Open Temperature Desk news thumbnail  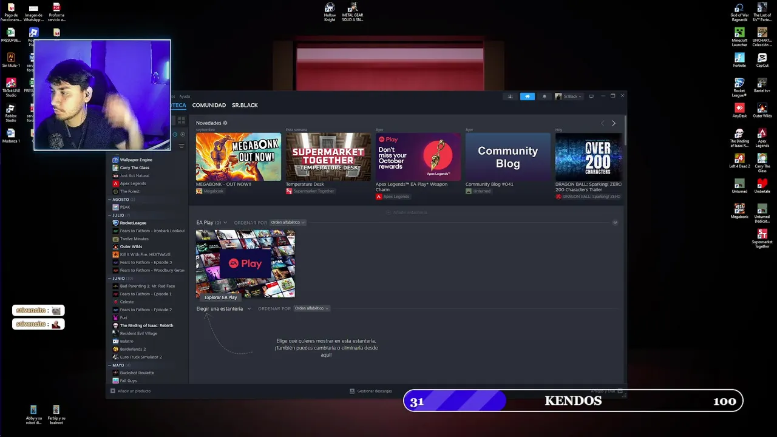click(328, 157)
